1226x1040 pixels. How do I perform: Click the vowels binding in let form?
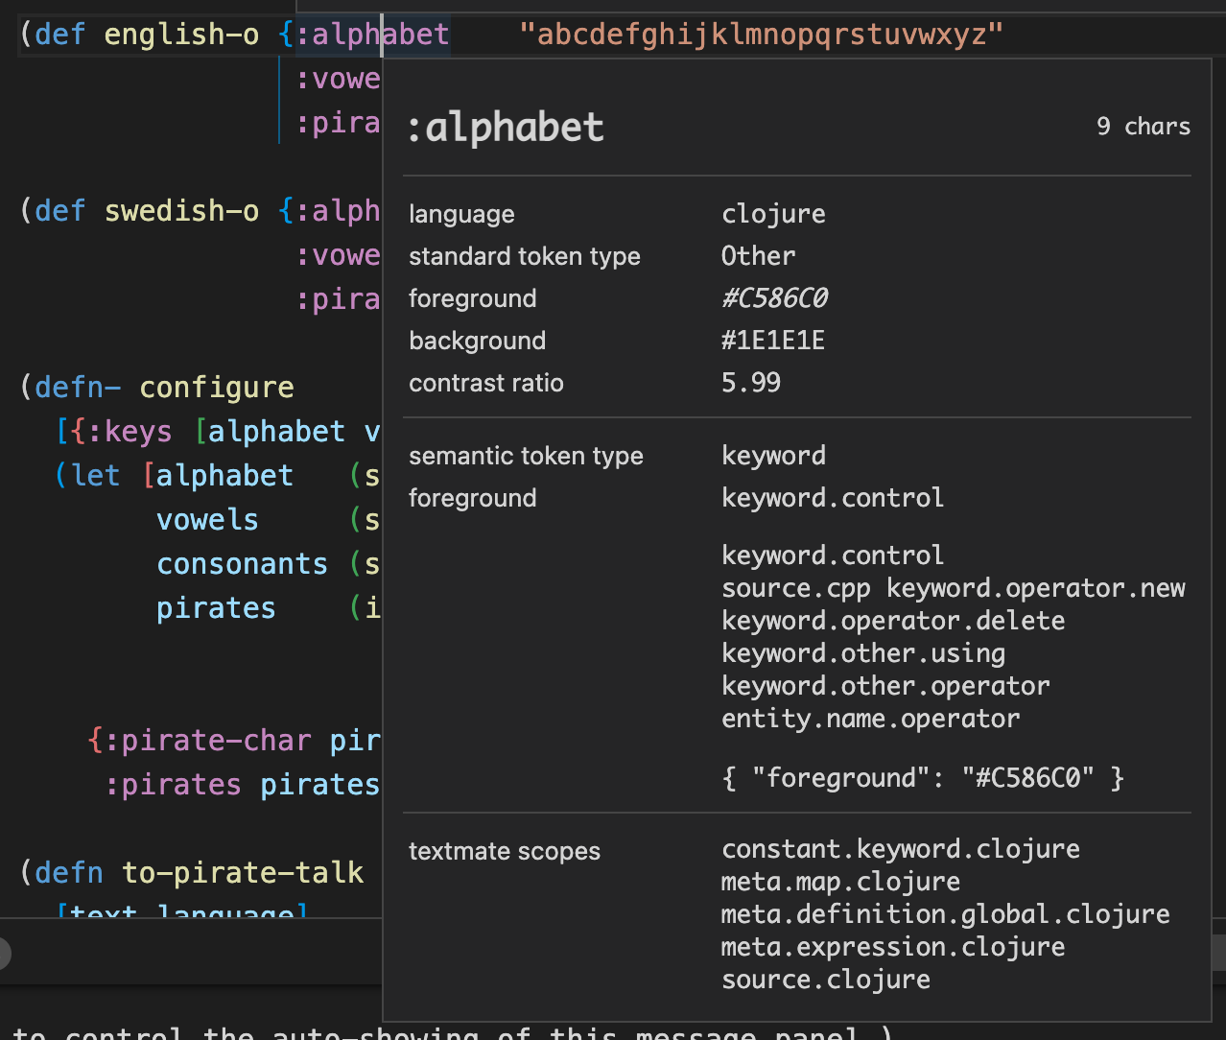point(207,520)
